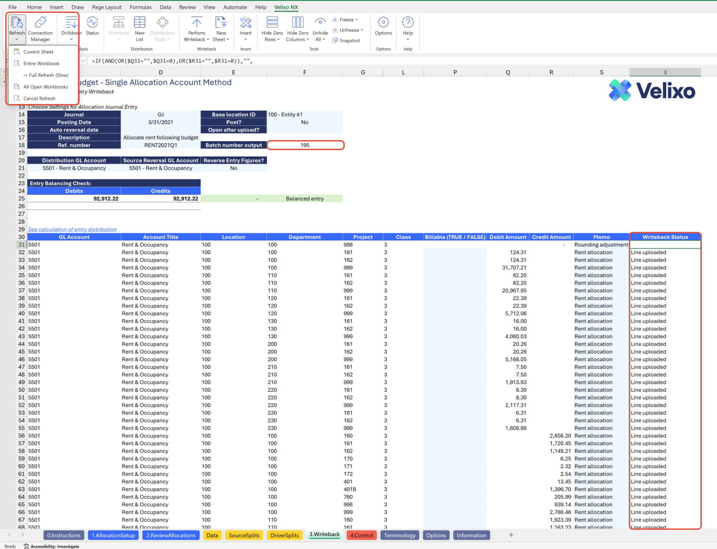Choose Cancel Refresh menu item

click(39, 98)
